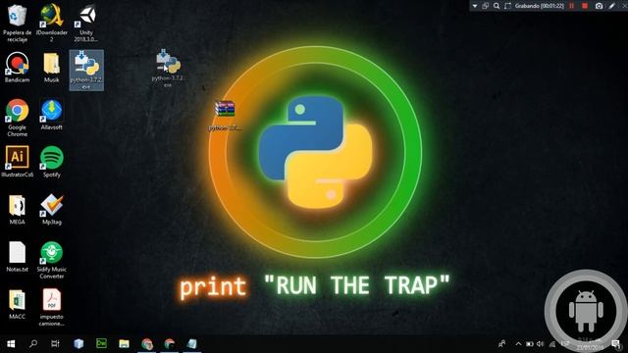Viewport: 628px width, 353px height.
Task: Select the Spotify desktop shortcut
Action: pos(51,162)
